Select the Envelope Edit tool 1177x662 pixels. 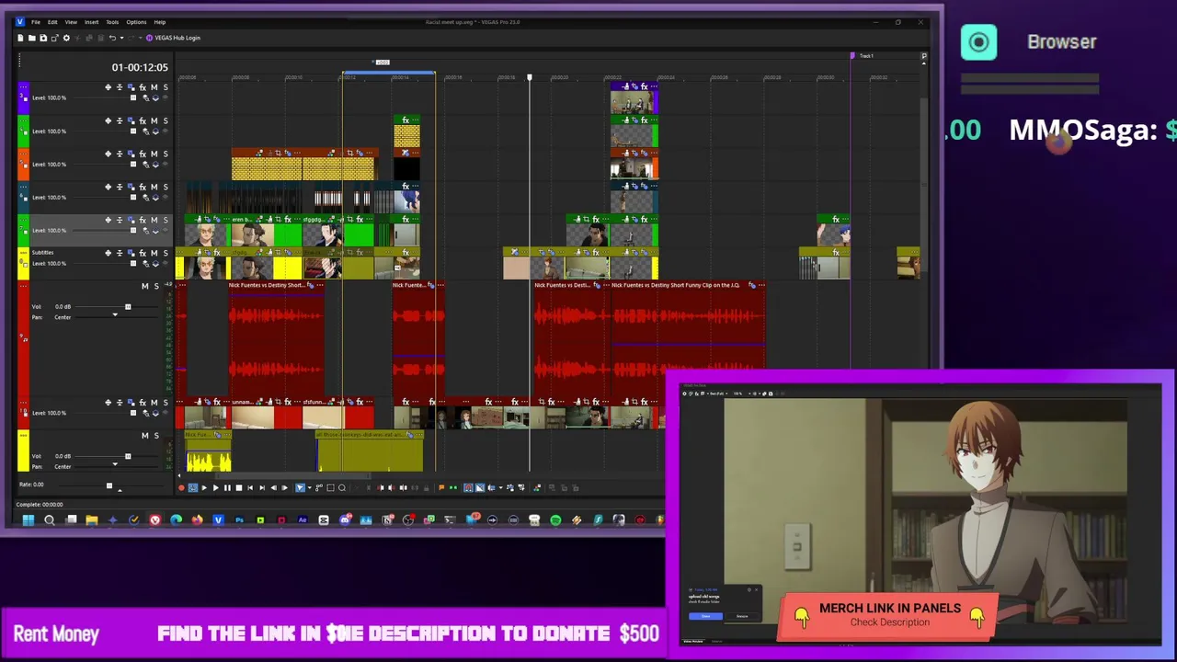pyautogui.click(x=319, y=487)
